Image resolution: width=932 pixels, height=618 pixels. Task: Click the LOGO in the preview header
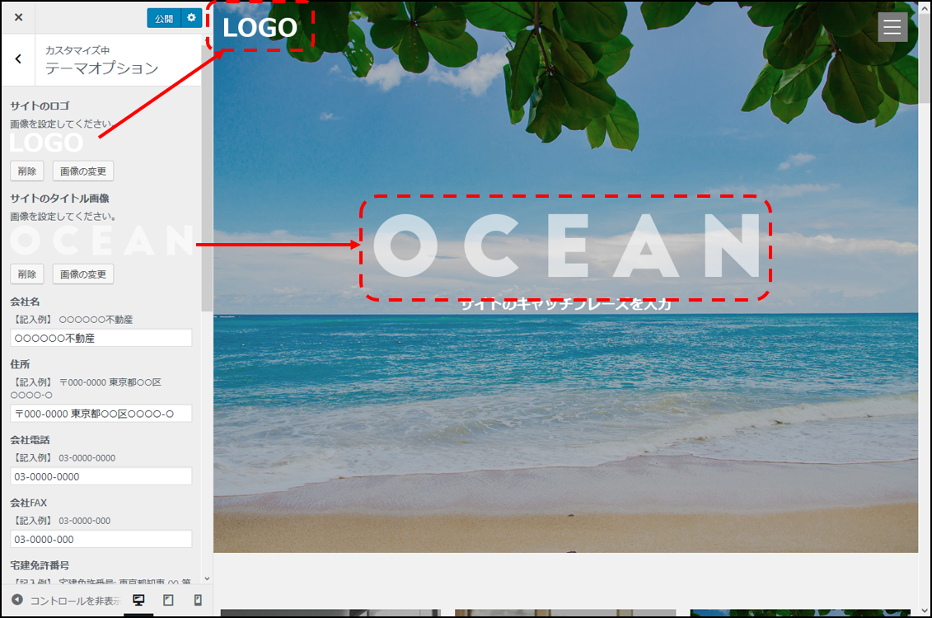click(x=260, y=27)
